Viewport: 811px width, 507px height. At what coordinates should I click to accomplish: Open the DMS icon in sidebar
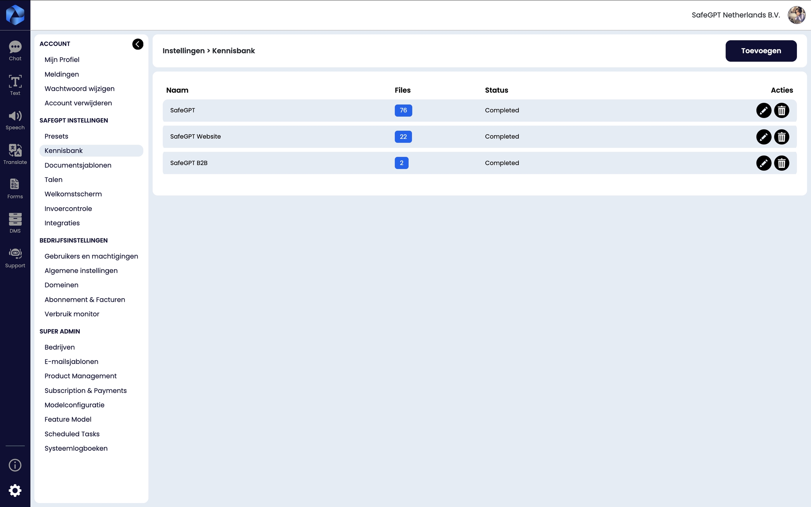15,223
